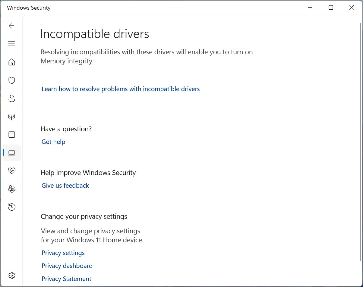
Task: Click the Get help link
Action: 53,142
